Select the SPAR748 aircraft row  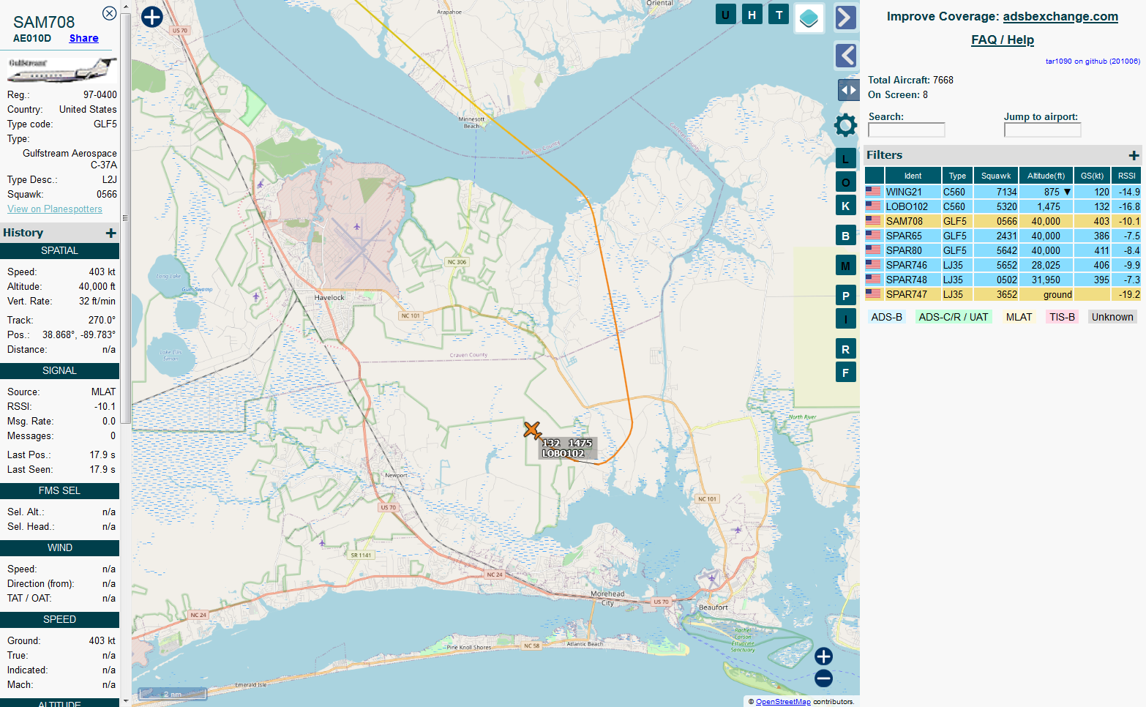[1003, 280]
